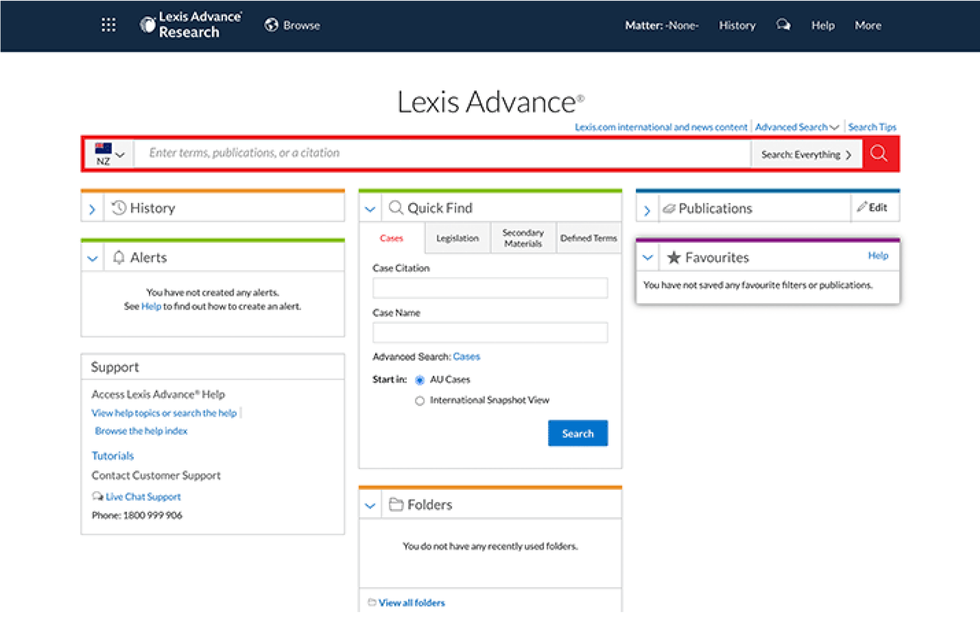Switch to the Legislation tab
The image size is (980, 635).
click(458, 238)
